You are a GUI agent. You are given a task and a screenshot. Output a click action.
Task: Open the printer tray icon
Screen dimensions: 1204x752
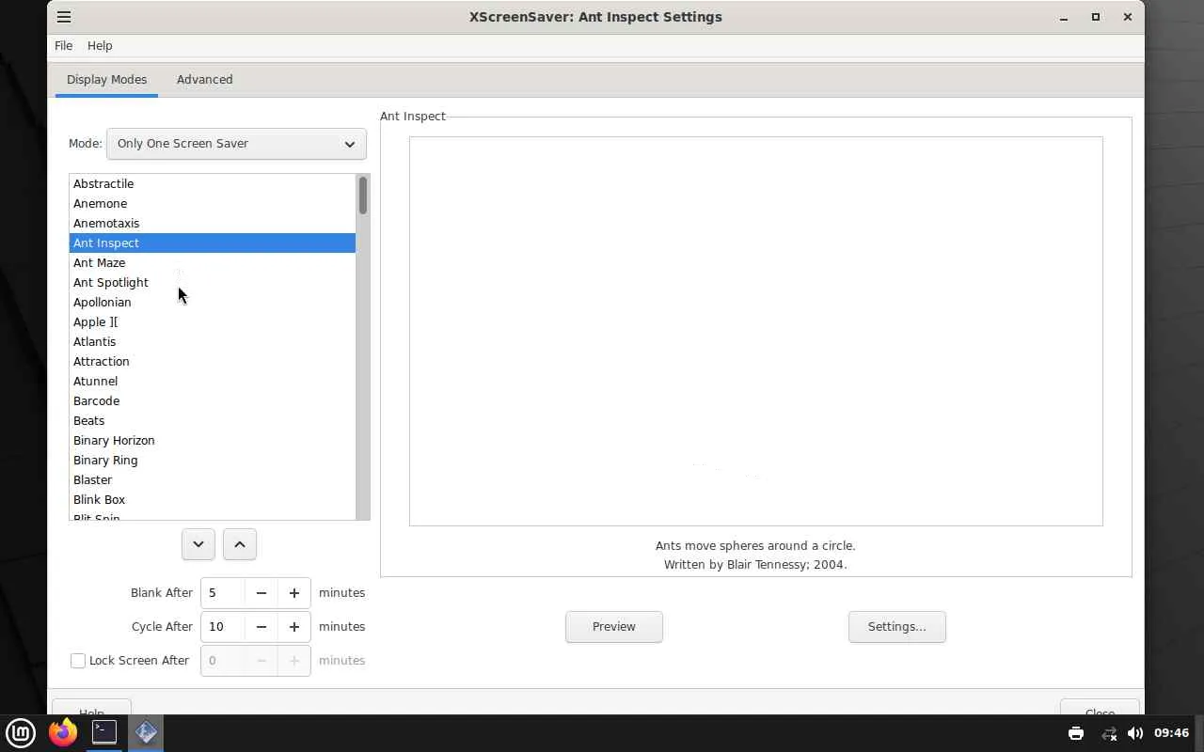point(1076,733)
